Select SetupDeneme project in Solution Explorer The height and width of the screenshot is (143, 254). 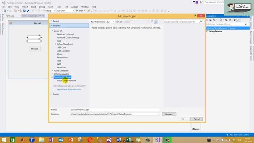pos(216,31)
